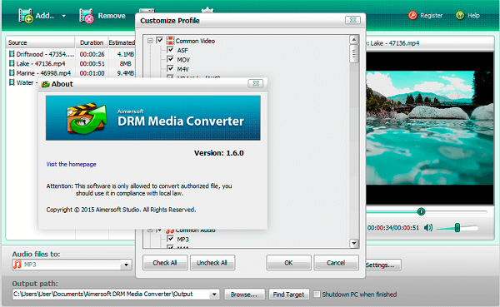This screenshot has width=500, height=307.
Task: Click the Lake video preview image
Action: pos(430,128)
